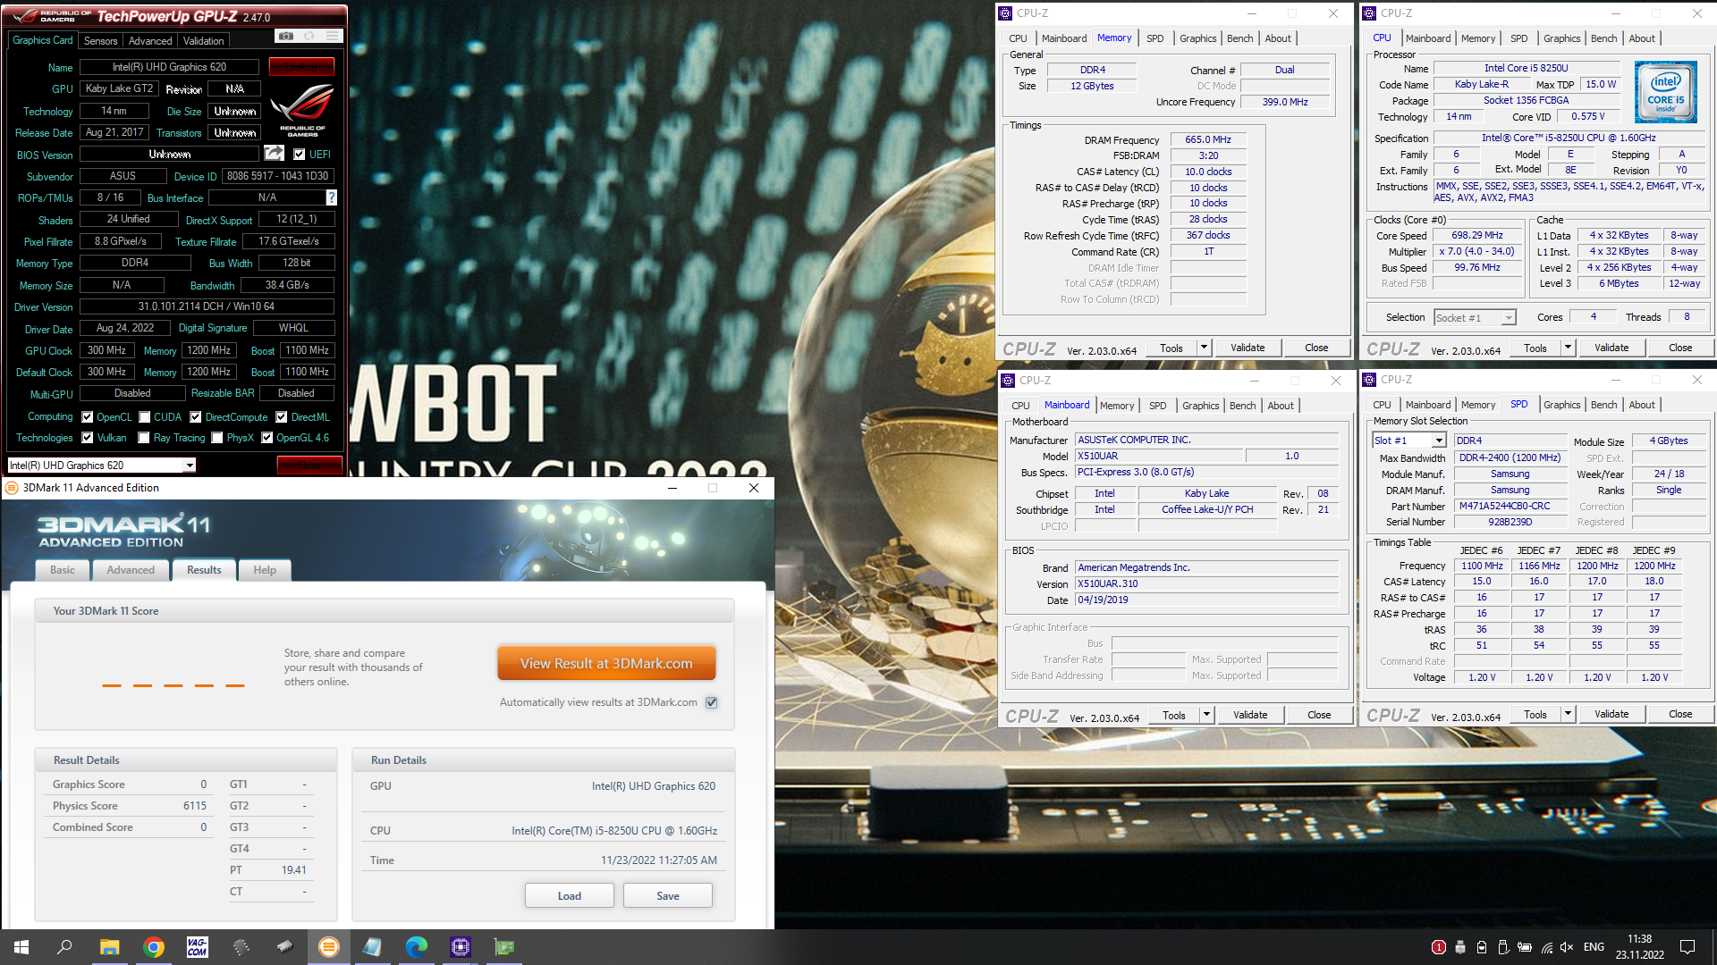Open the GPU selection dropdown in GPU-Z
Image resolution: width=1717 pixels, height=965 pixels.
190,466
